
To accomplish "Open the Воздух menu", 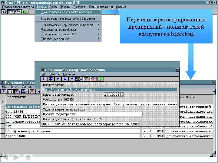I will [x=41, y=7].
